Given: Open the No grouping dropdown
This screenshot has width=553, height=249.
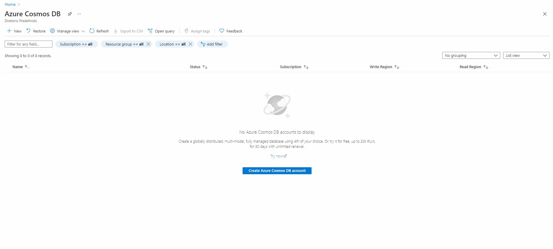Looking at the screenshot, I should pos(471,55).
